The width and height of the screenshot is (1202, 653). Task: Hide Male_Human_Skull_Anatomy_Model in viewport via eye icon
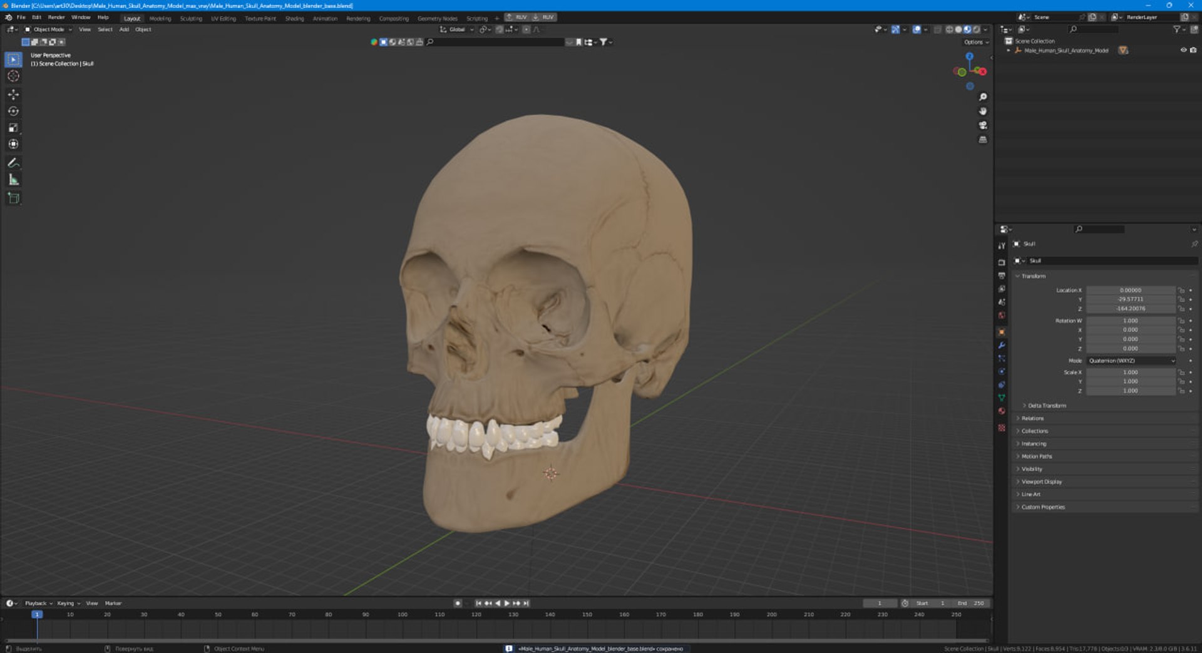point(1183,50)
